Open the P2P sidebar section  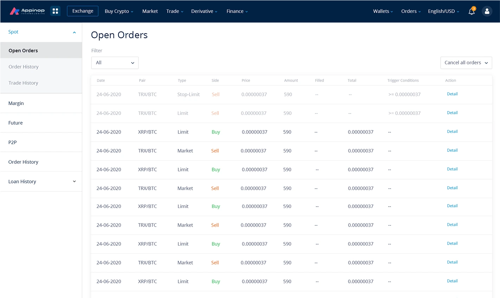click(13, 142)
